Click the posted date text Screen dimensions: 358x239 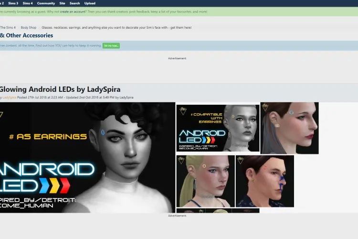(x=40, y=98)
